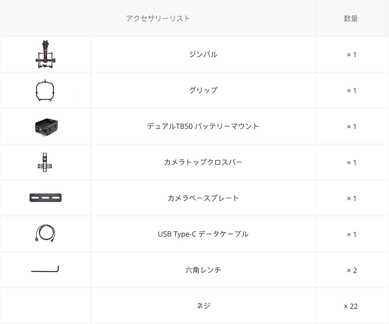Click the ネジ item name
Image resolution: width=389 pixels, height=324 pixels.
click(203, 306)
